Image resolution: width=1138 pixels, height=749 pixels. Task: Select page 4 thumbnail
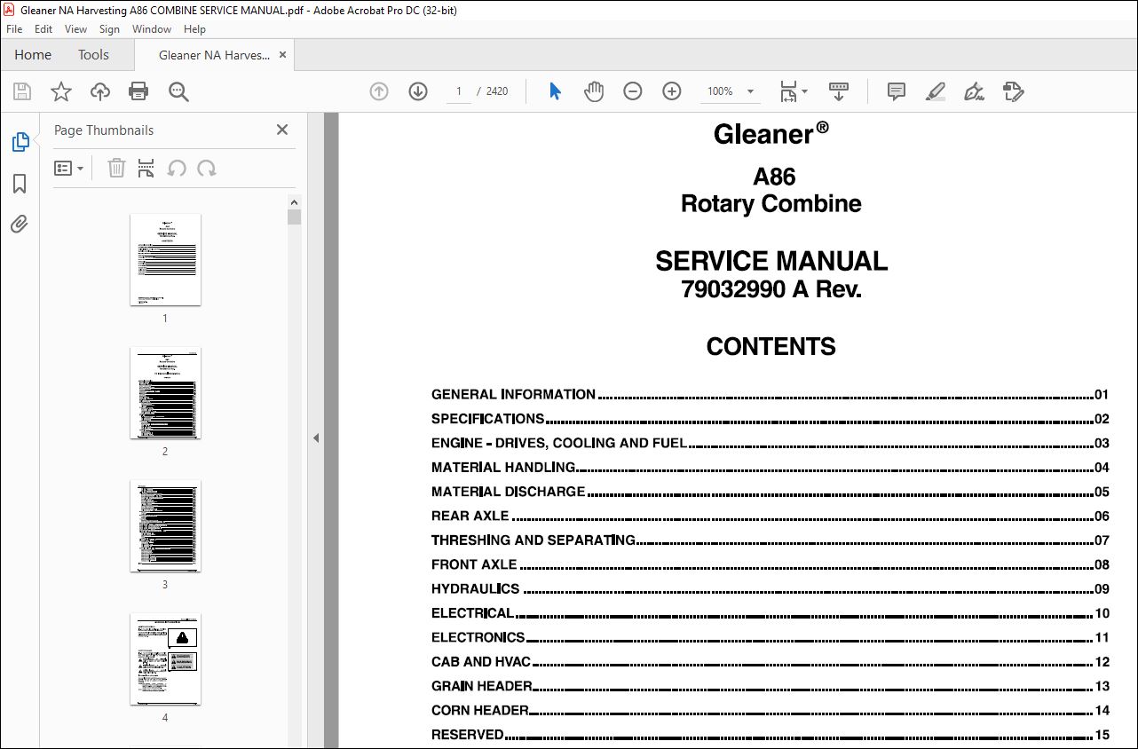[x=165, y=658]
